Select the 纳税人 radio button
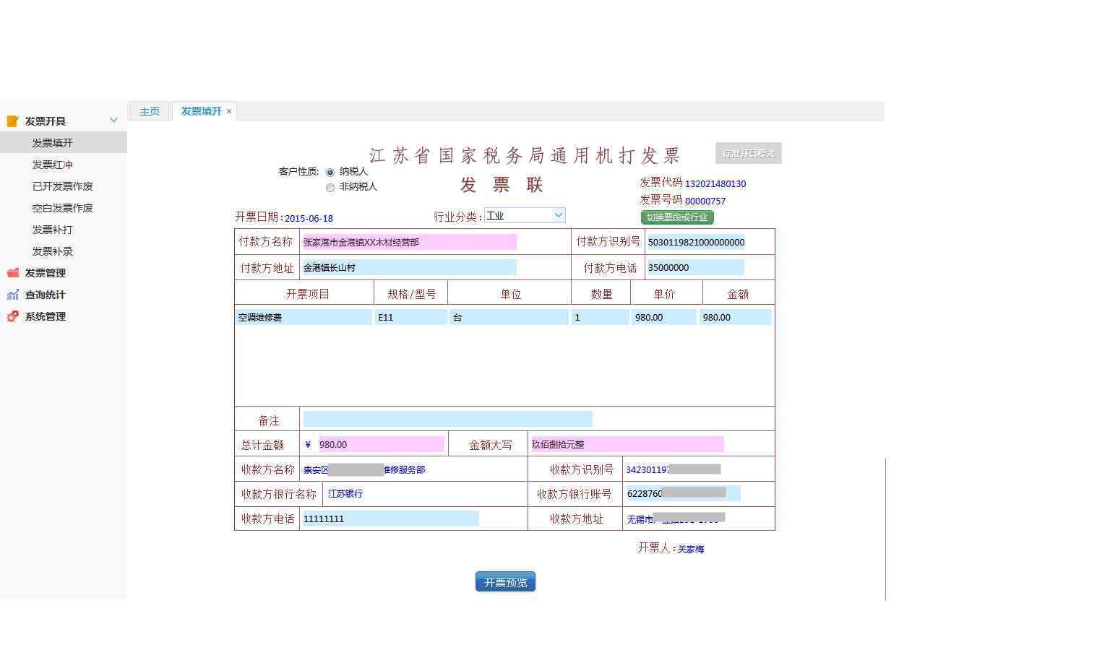Viewport: 1110px width, 668px height. click(x=330, y=173)
